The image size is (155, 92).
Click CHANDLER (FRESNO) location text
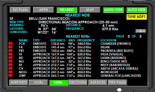tap(116, 44)
